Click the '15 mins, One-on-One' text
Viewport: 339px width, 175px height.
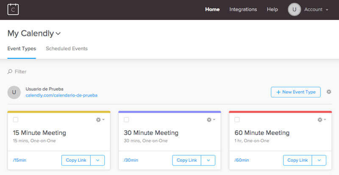tap(34, 141)
